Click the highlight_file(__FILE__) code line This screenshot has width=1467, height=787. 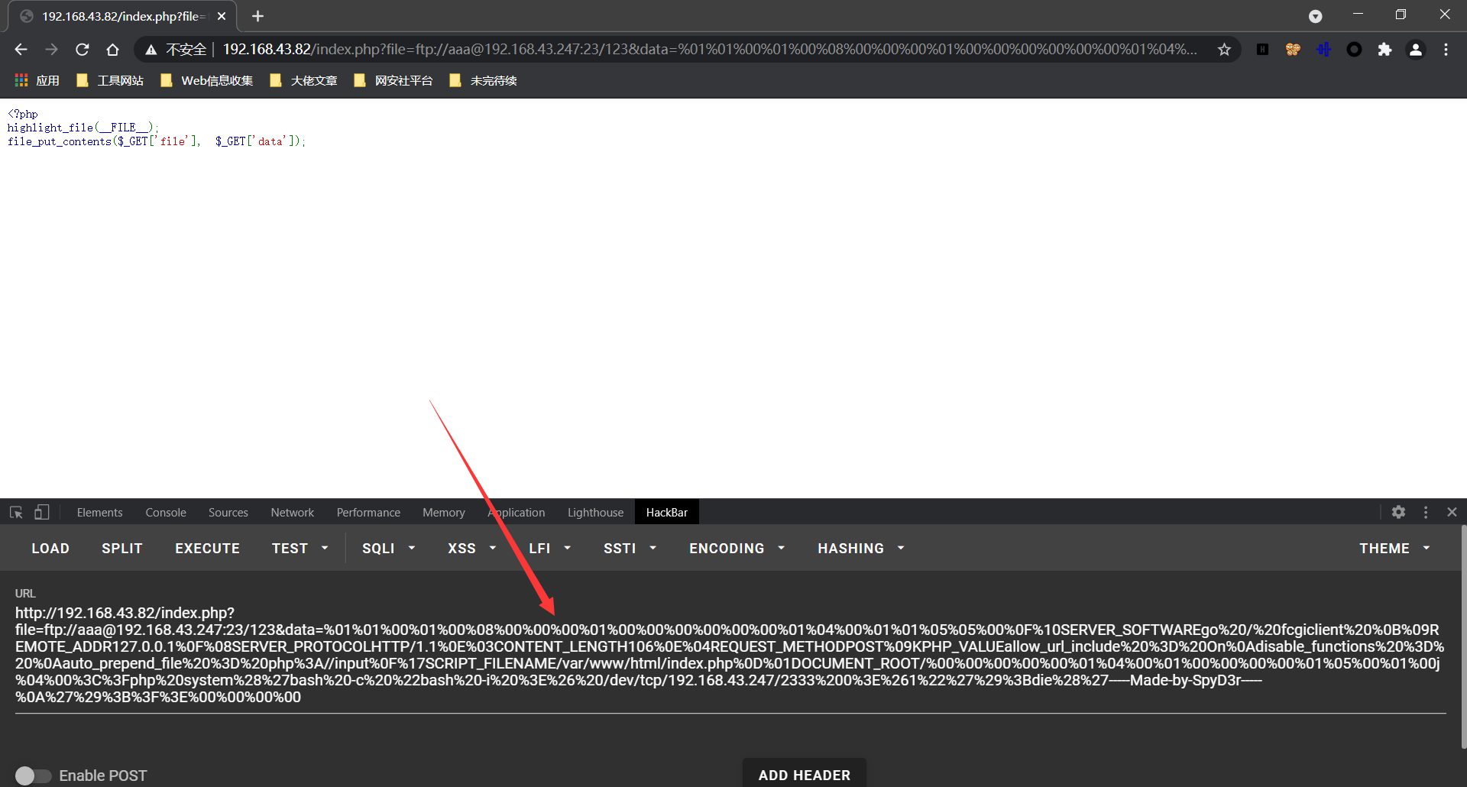tap(83, 128)
